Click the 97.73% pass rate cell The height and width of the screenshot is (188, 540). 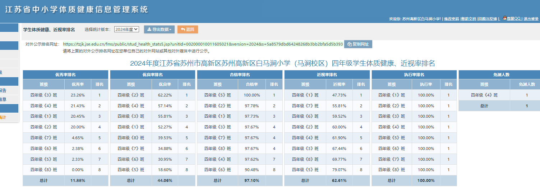click(x=252, y=116)
